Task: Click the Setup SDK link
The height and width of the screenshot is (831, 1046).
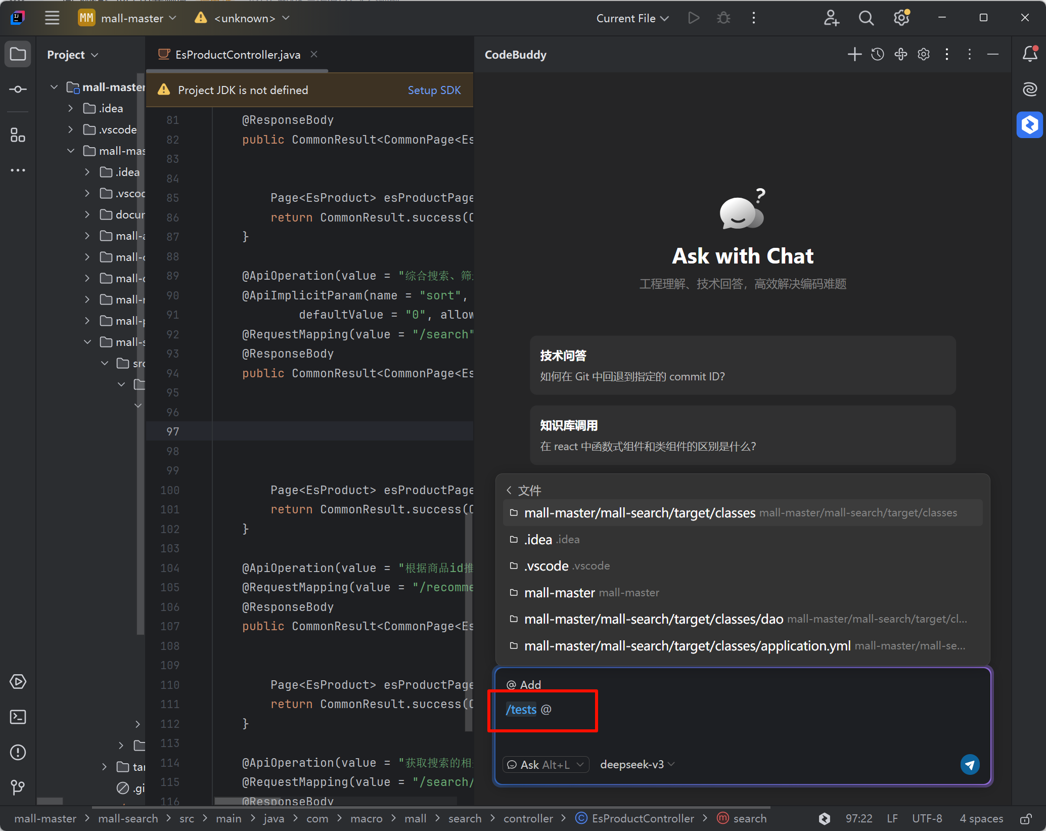Action: coord(434,90)
